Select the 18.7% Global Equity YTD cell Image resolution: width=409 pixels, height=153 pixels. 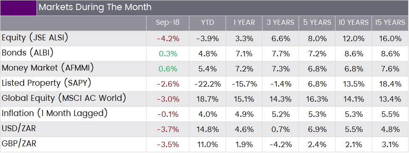[x=207, y=99]
